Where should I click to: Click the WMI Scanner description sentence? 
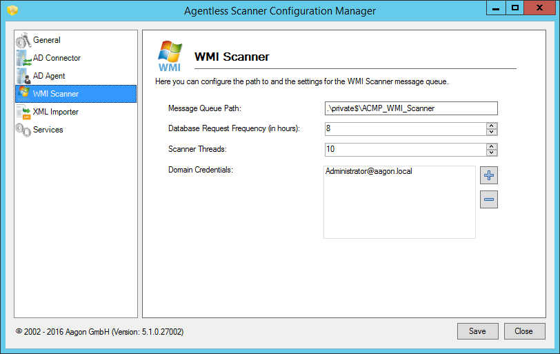click(302, 81)
